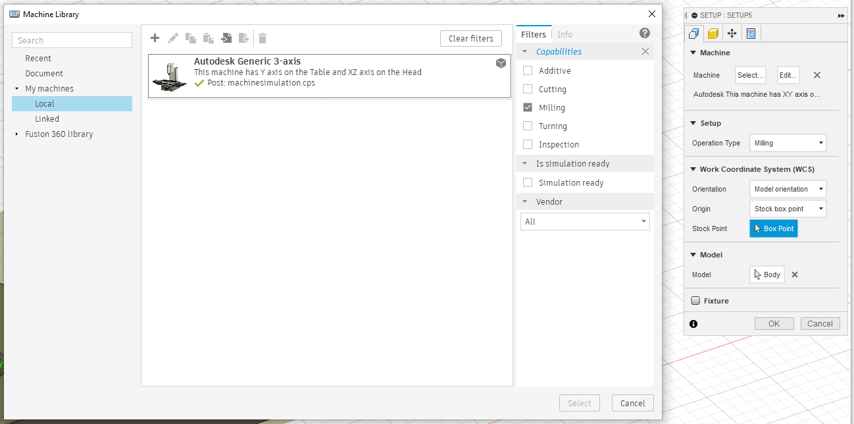Click the Select button in Machine Library dialog
This screenshot has height=424, width=854.
(x=580, y=403)
